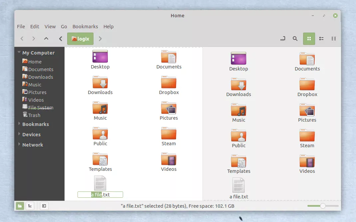
Task: Open Trash from the sidebar
Action: coord(34,115)
